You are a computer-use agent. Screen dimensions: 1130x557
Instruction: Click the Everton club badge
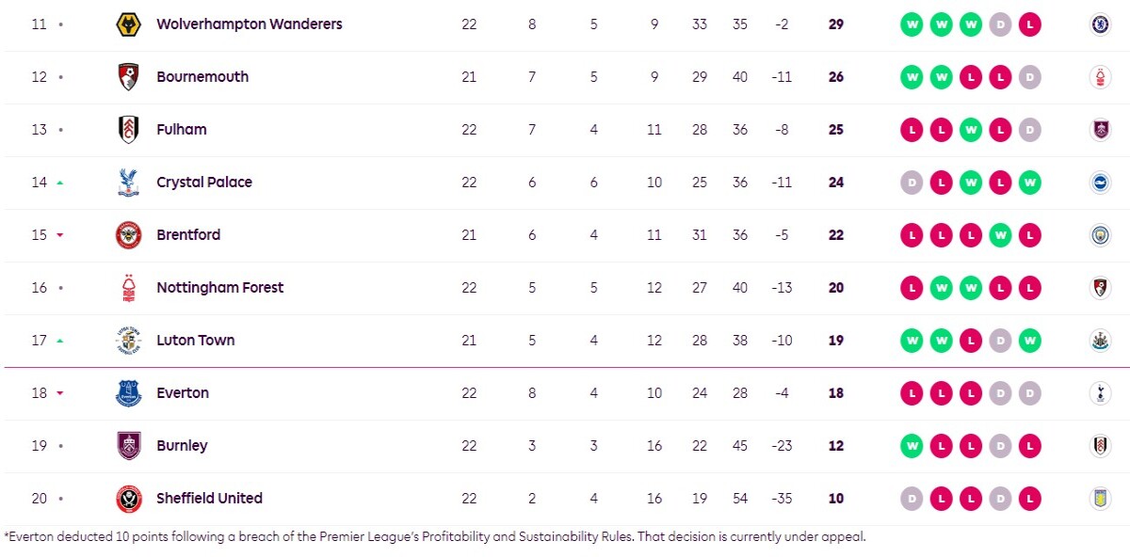tap(128, 393)
